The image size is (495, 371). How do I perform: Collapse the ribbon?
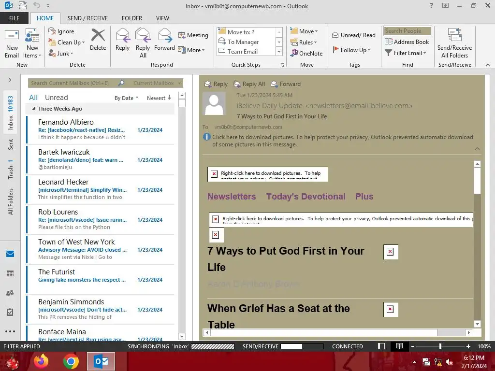(x=488, y=65)
